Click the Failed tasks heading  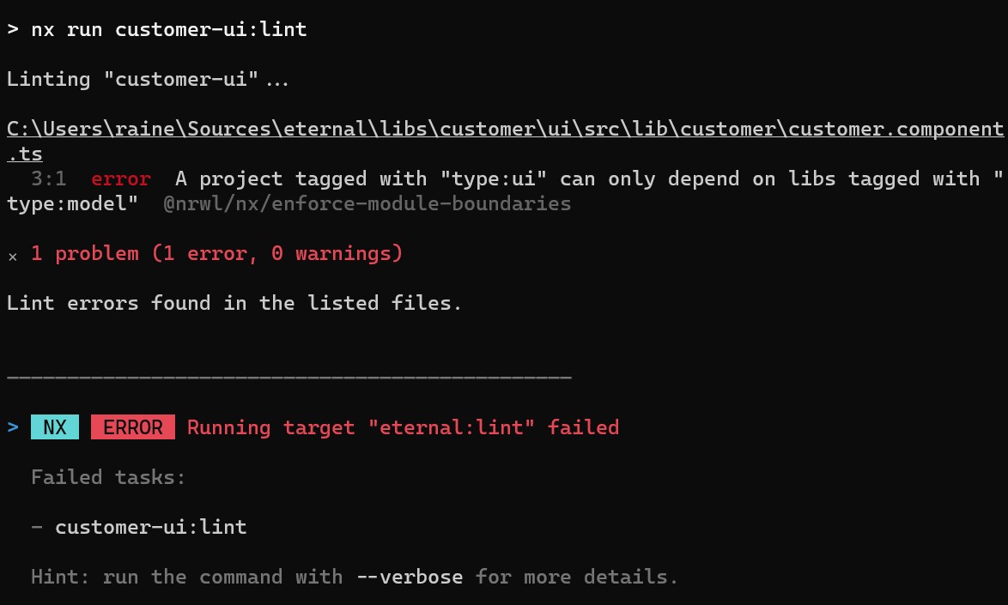click(108, 476)
